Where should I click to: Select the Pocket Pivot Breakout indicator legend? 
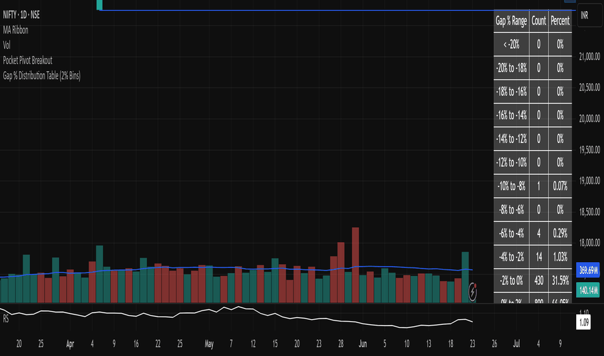tap(27, 60)
